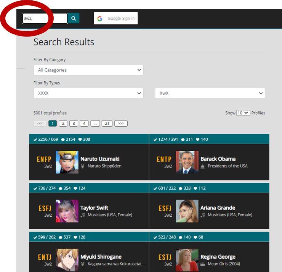Click the yen anime icon beside Naruto Shippūden
This screenshot has width=282, height=272.
click(83, 166)
